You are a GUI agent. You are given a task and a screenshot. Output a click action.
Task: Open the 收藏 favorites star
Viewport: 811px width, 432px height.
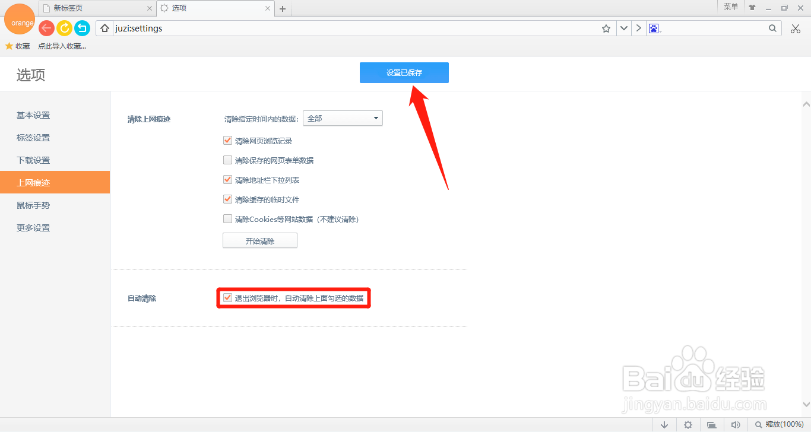tap(18, 46)
